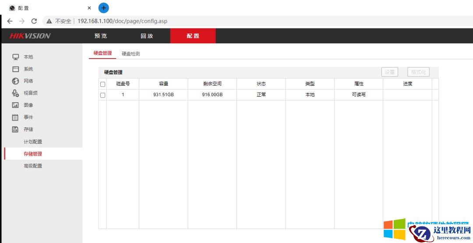473x243 pixels.
Task: Switch to the 预览 top menu
Action: pos(101,36)
